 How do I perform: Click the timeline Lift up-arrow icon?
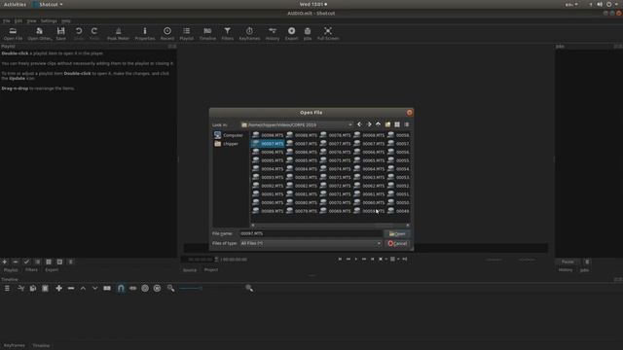point(83,288)
